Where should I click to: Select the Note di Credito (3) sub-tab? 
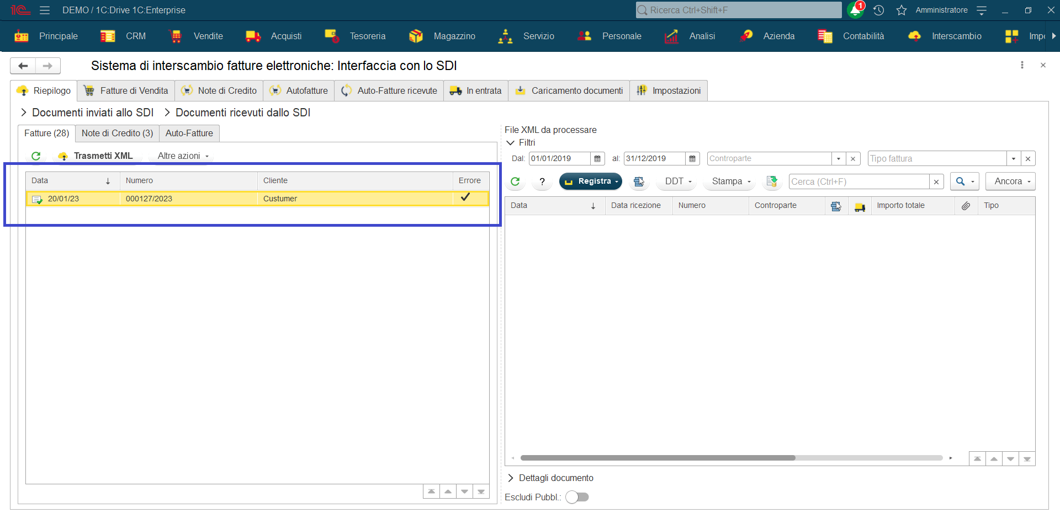click(118, 133)
